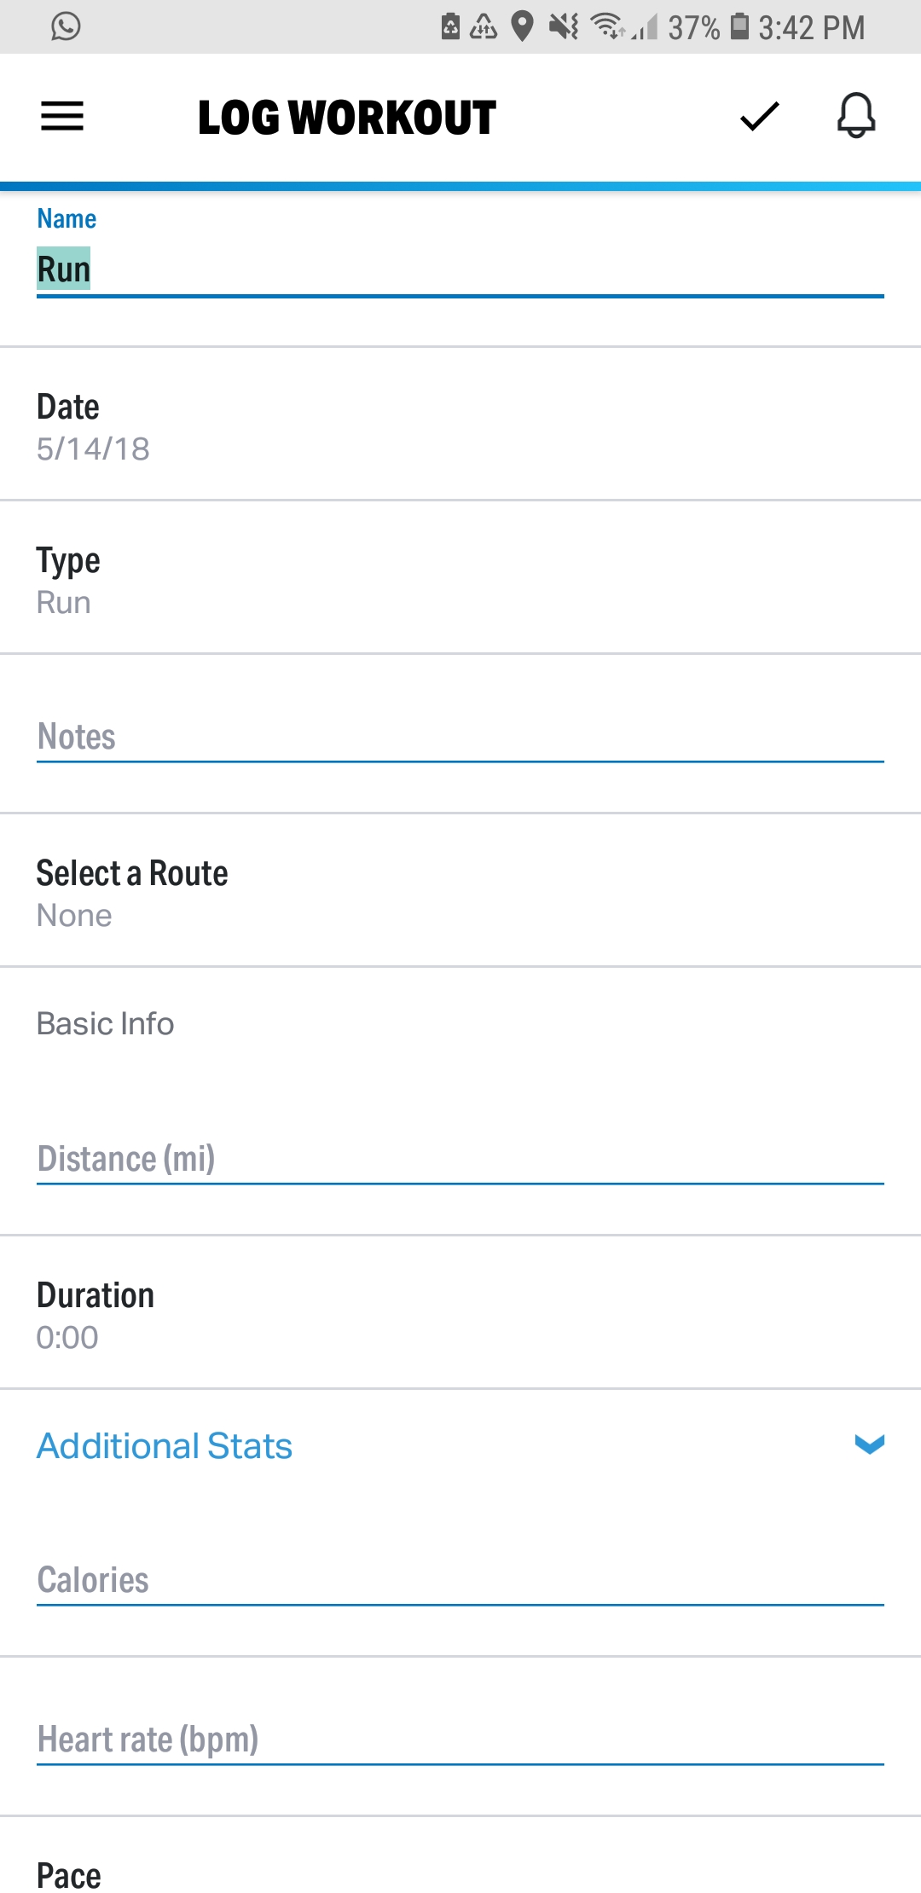
Task: Collapse Additional Stats with chevron arrow
Action: [869, 1444]
